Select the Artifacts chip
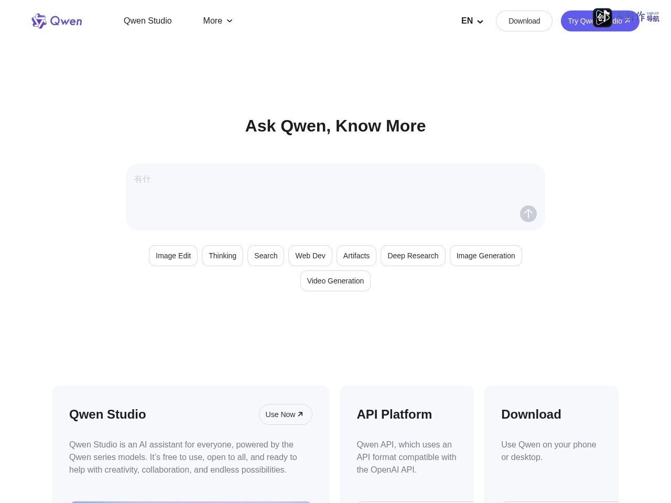 (356, 256)
